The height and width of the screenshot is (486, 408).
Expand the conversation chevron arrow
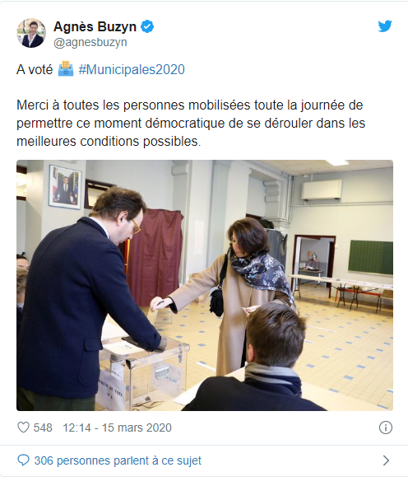(x=386, y=460)
